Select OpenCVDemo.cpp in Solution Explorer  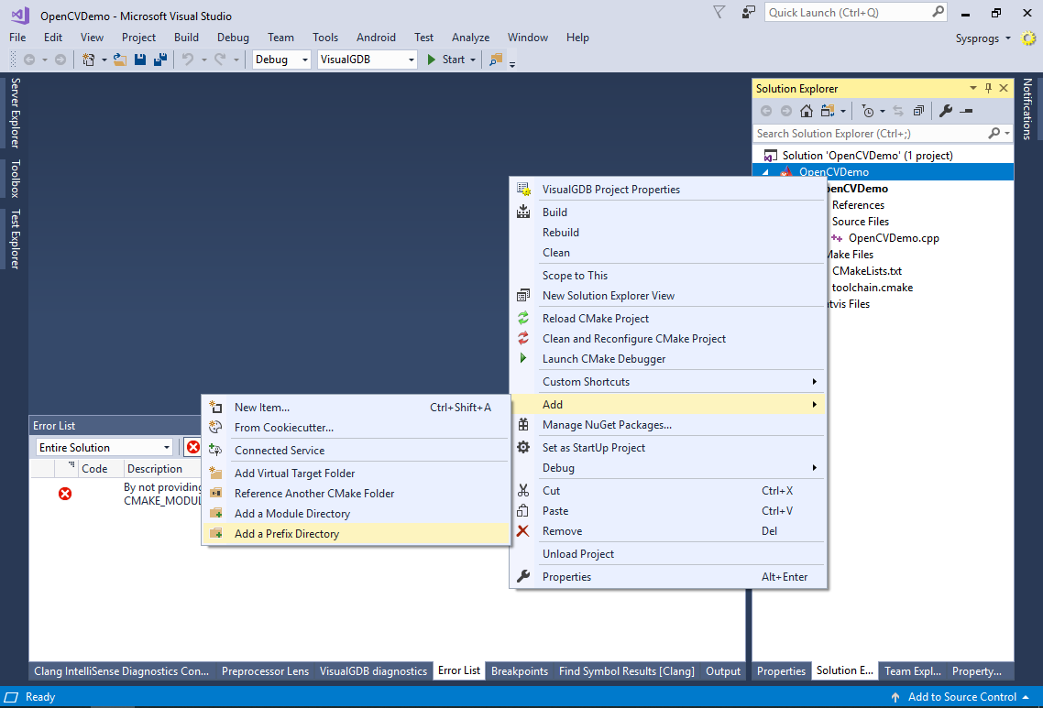[894, 238]
